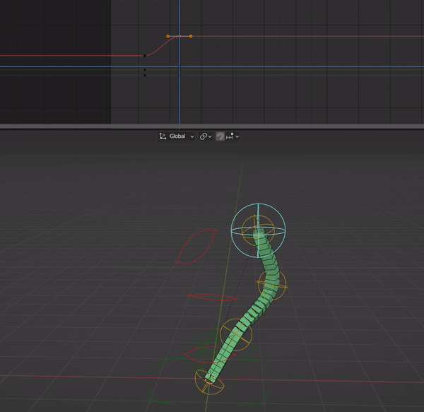424x412 pixels.
Task: Select the red leaf-shaped control at top
Action: click(x=197, y=246)
